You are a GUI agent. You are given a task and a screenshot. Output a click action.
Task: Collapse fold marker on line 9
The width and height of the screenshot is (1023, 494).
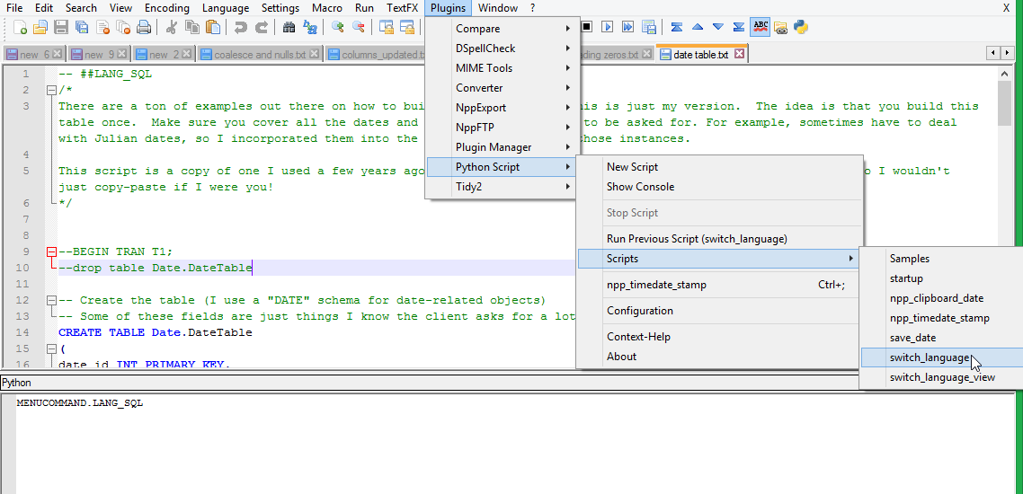click(51, 252)
